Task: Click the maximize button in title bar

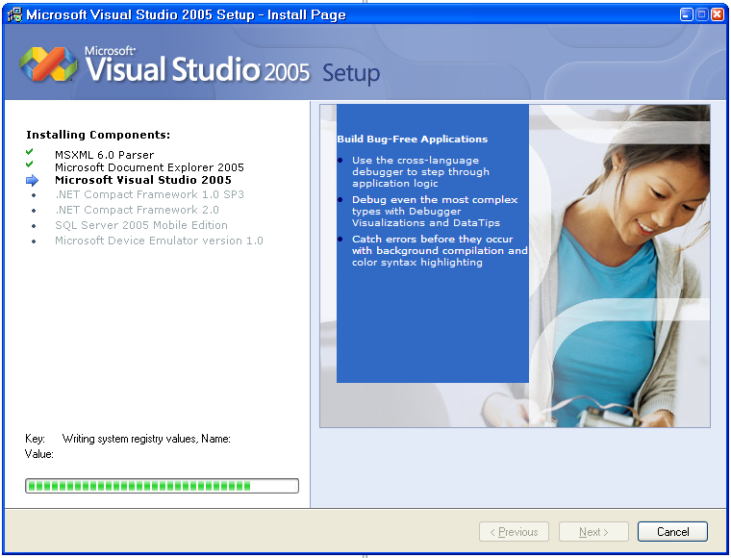Action: [x=701, y=14]
